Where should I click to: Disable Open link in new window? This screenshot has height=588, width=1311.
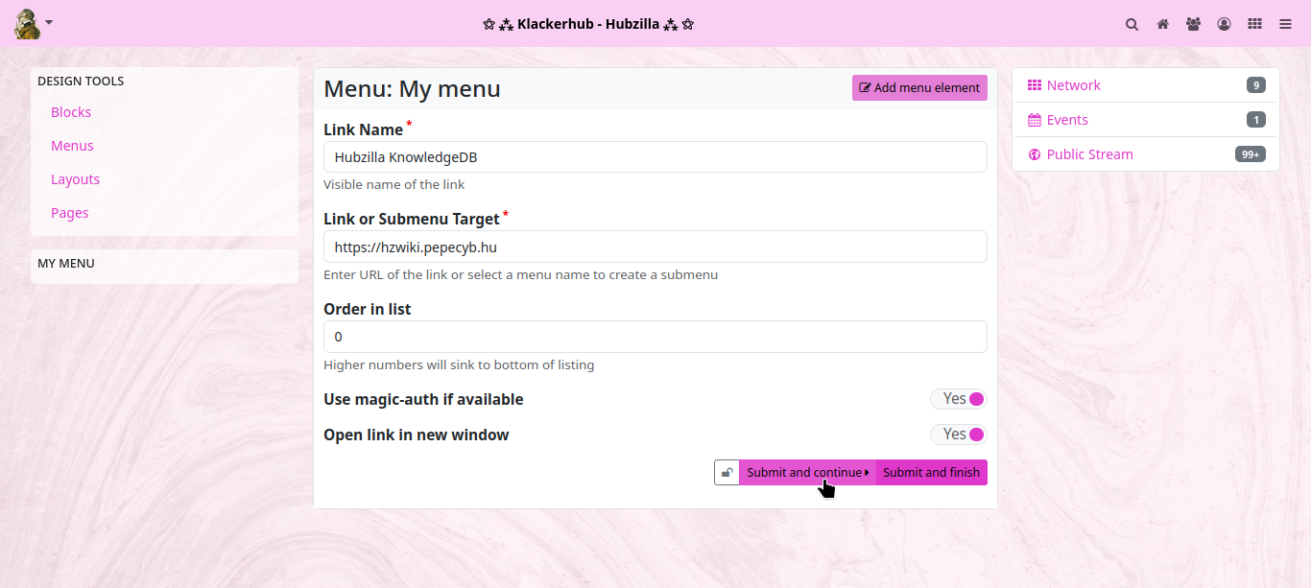tap(958, 435)
